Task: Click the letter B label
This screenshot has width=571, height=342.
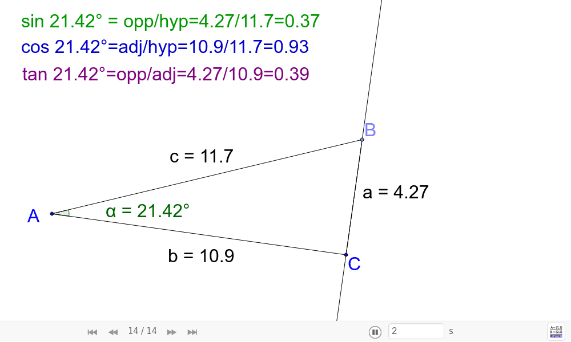Action: 370,130
